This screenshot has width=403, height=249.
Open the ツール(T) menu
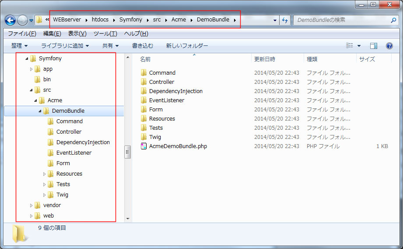pyautogui.click(x=105, y=34)
